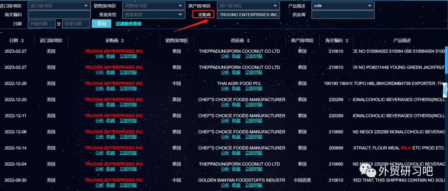
Task: Click buyer 收藏 in 2022-12-20 row
Action: point(111,104)
